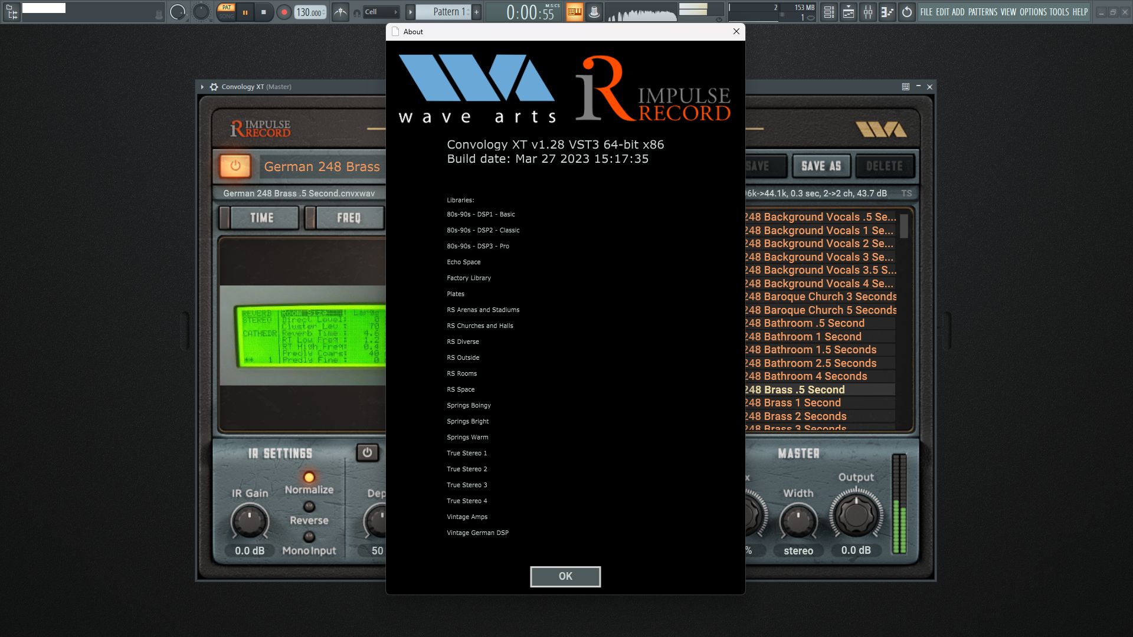The width and height of the screenshot is (1133, 637).
Task: Click the DELETE preset button
Action: [x=884, y=166]
